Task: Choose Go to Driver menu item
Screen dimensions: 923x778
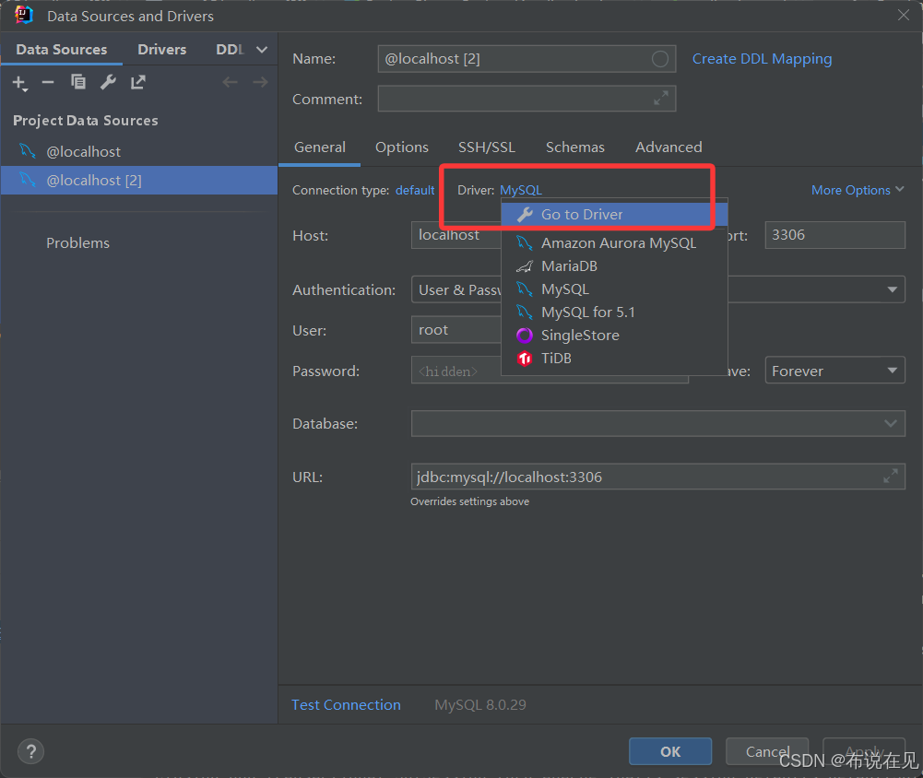Action: 614,214
